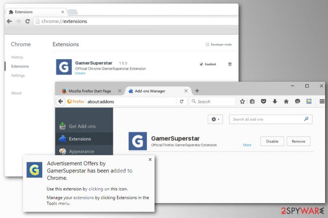Viewport: 328px width, 218px height.
Task: Toggle Enabled checkbox for GamerSuperstar in Chrome
Action: [x=201, y=64]
